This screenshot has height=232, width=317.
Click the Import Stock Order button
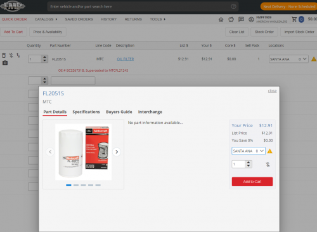299,32
